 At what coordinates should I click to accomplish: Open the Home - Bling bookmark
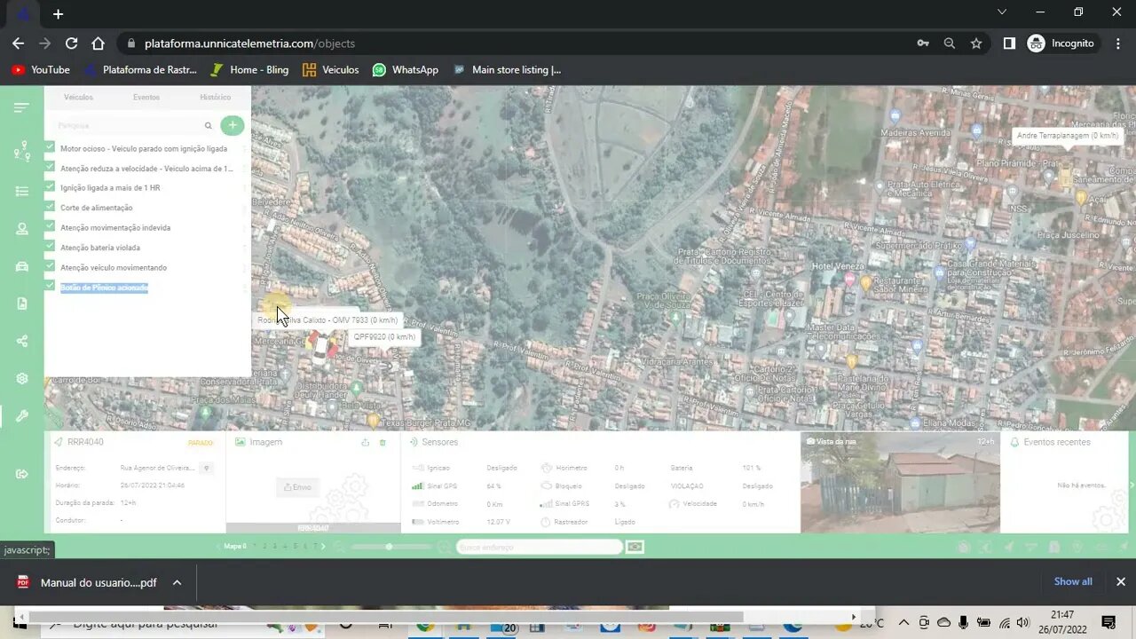(x=249, y=69)
